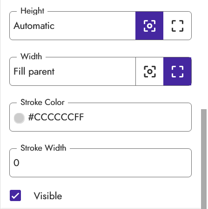The height and width of the screenshot is (209, 208).
Task: Open the Stroke Color gray swatch
Action: tap(19, 118)
